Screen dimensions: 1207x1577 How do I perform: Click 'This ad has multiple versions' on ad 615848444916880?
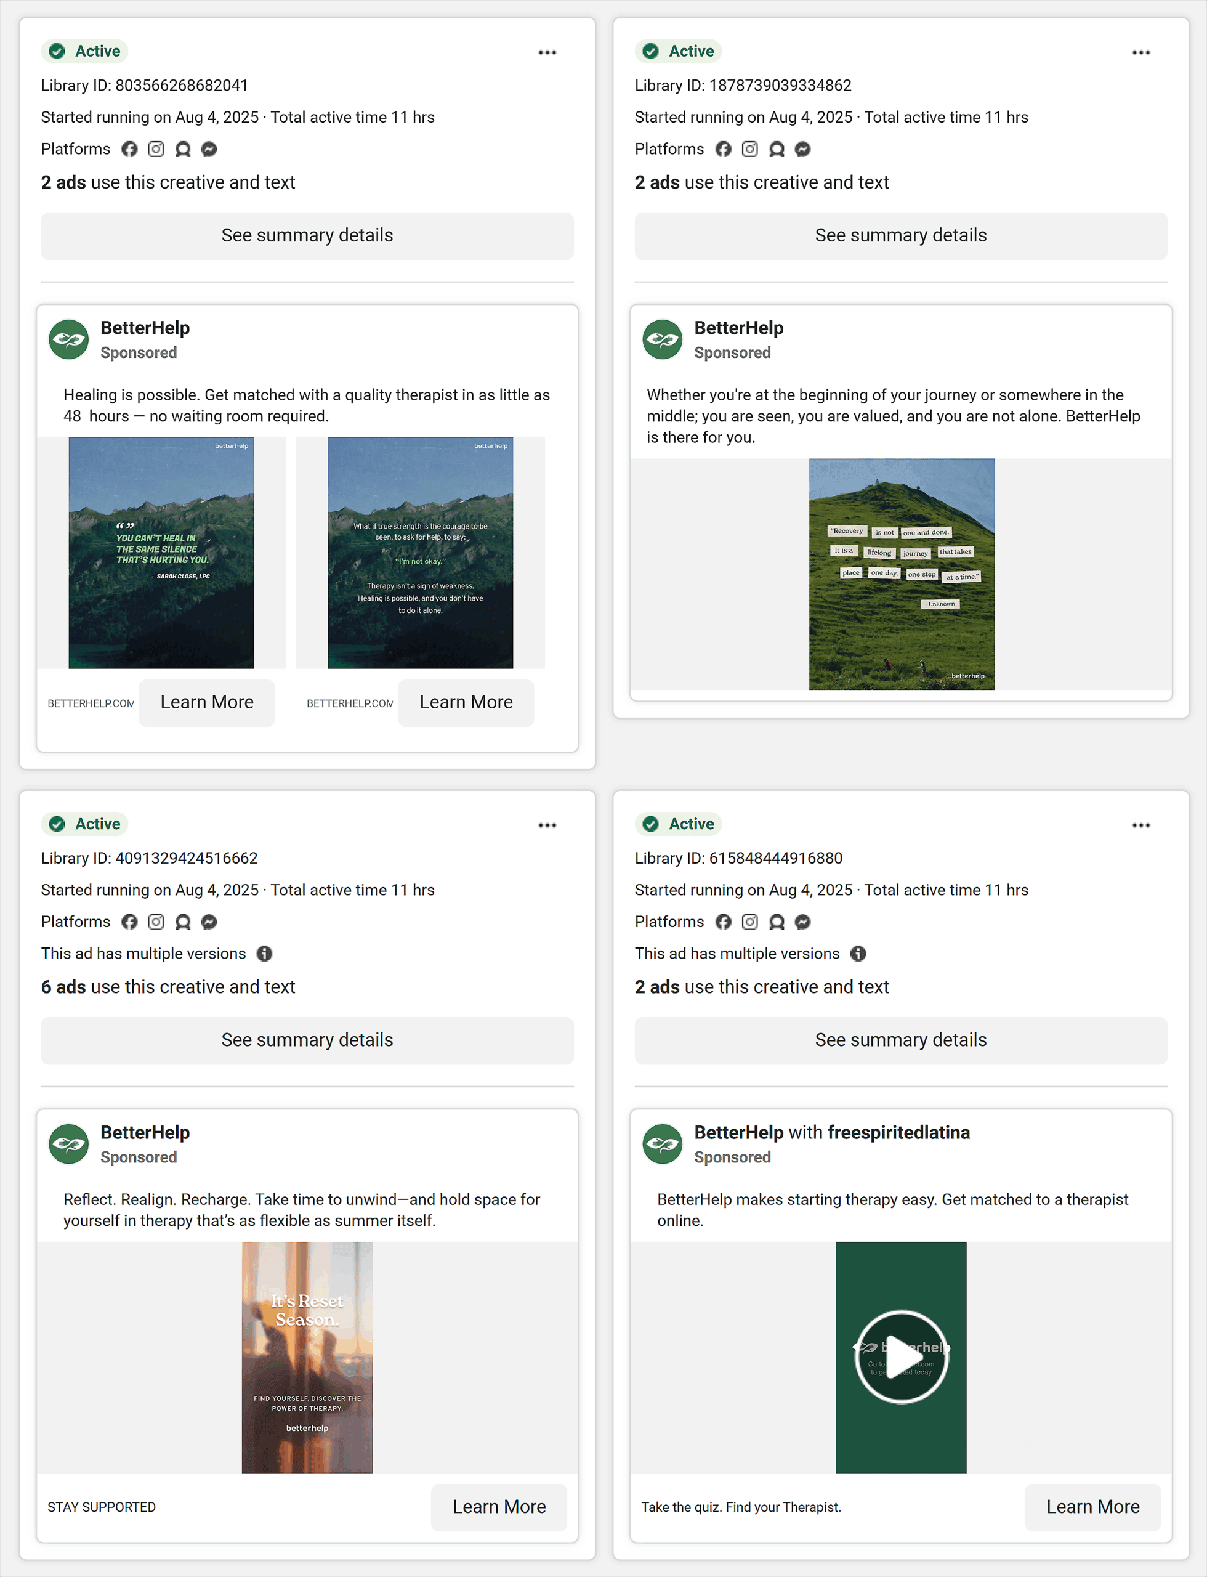pyautogui.click(x=737, y=953)
